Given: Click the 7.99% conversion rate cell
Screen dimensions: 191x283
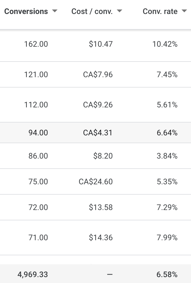Looking at the screenshot, I should (x=167, y=237).
